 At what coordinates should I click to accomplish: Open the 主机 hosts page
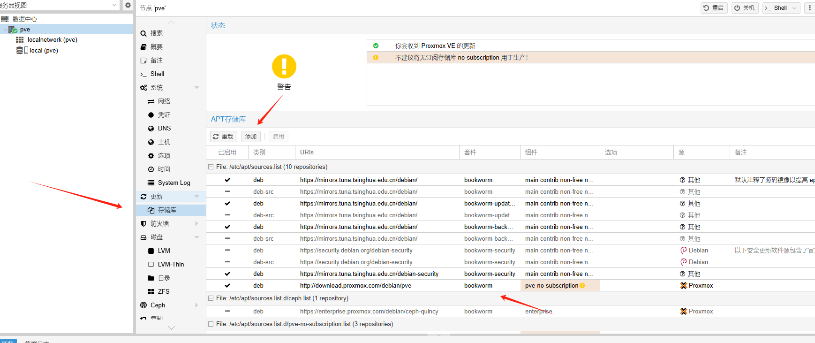(164, 142)
